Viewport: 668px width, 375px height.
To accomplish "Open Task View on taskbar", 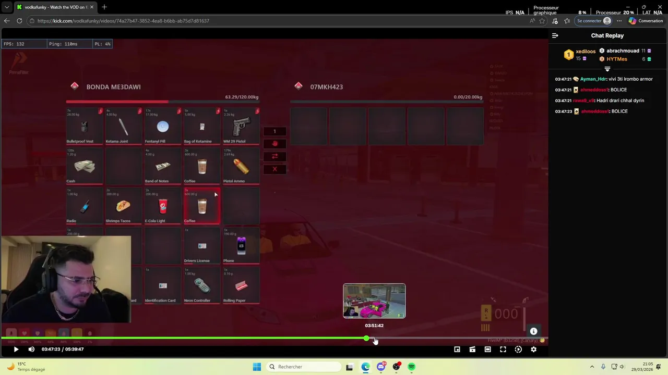I will (x=350, y=367).
